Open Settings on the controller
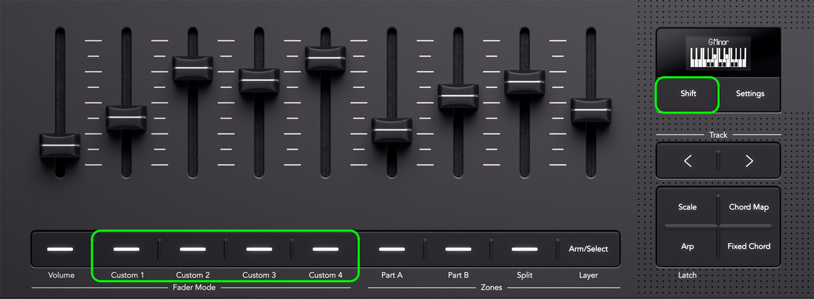Image resolution: width=814 pixels, height=299 pixels. pos(750,94)
